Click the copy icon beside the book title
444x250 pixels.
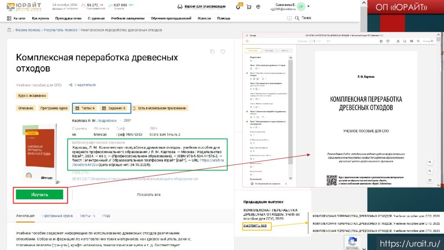212,52
